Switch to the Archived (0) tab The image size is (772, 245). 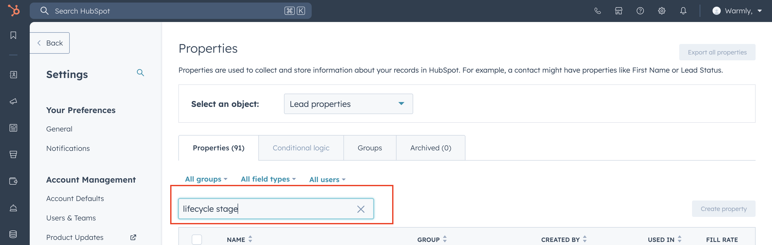pos(430,148)
